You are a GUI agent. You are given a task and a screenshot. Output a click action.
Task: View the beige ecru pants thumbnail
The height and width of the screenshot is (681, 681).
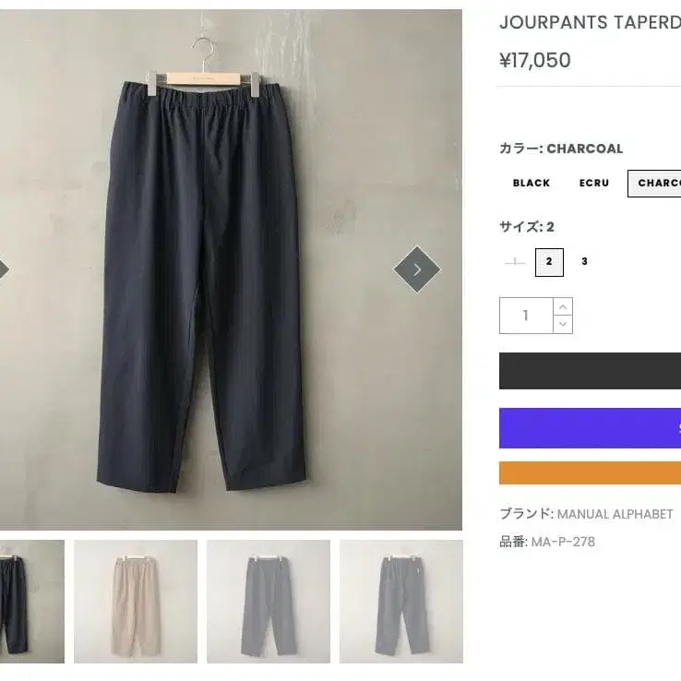pos(136,602)
